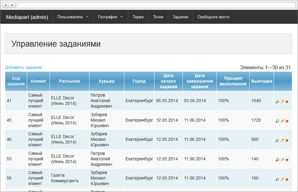Click the Выкладка value 1040
The width and height of the screenshot is (298, 192).
[x=256, y=101]
